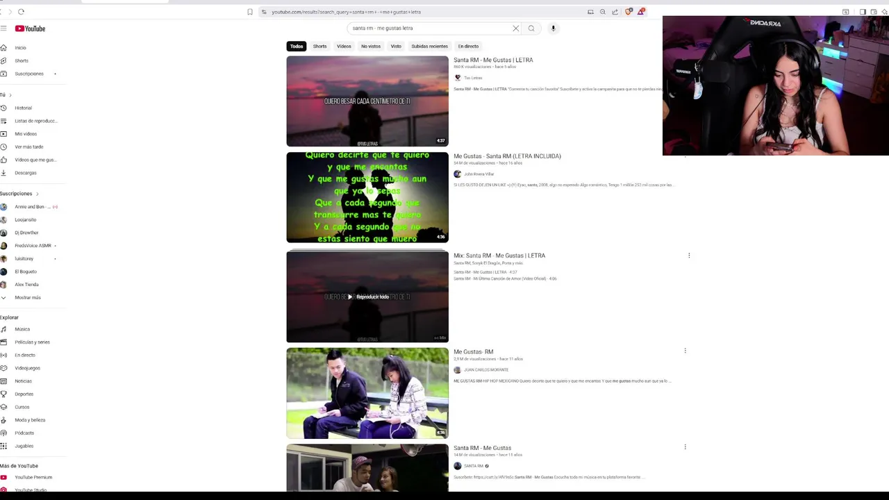Screen dimensions: 889x500
Task: Open the Brave Rewards triangle icon
Action: [641, 12]
